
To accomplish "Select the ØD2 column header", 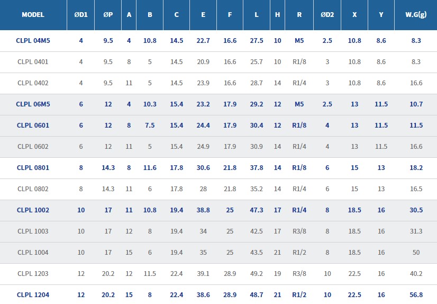I will pos(327,15).
